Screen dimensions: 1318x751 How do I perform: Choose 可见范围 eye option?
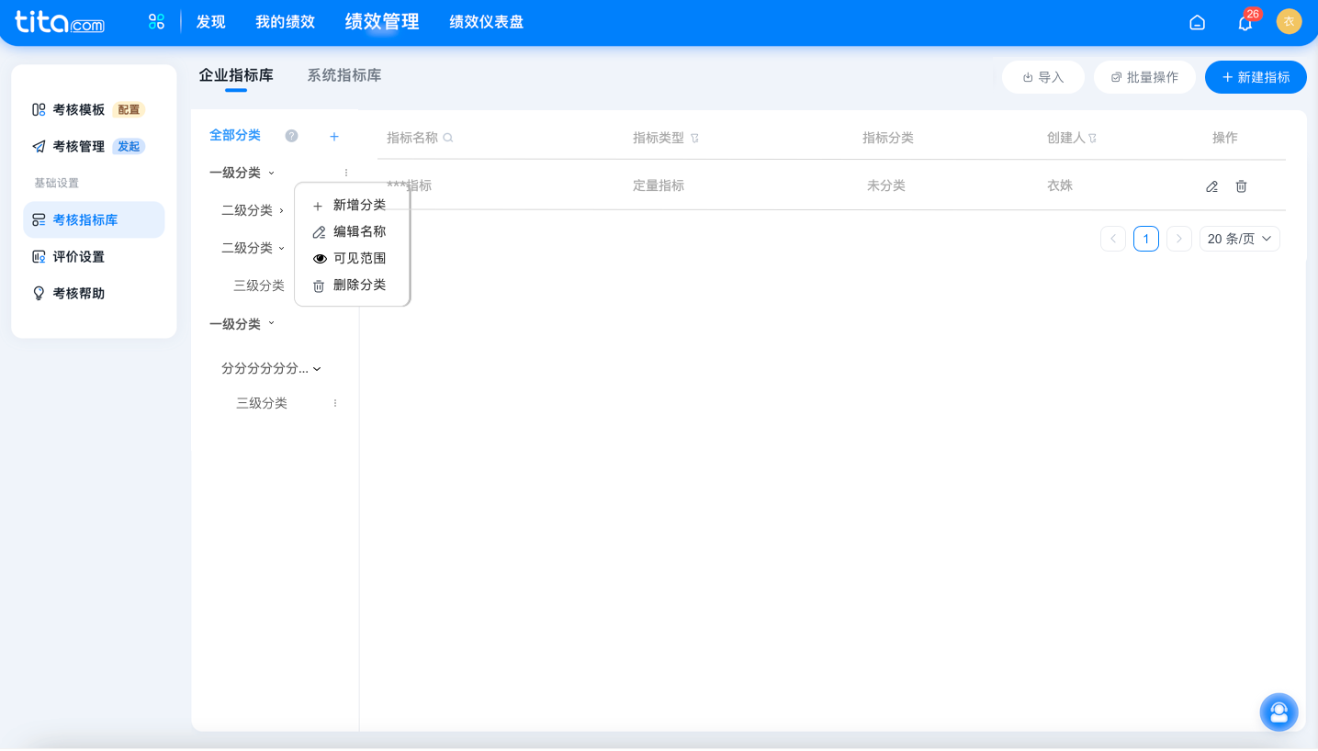(x=352, y=259)
